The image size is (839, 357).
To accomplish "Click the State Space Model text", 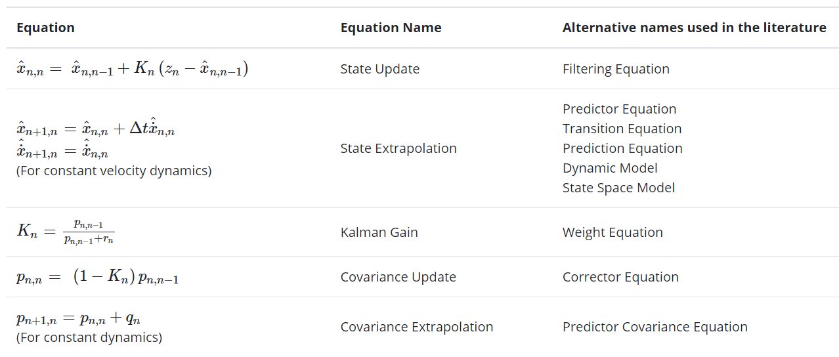I will (x=618, y=188).
